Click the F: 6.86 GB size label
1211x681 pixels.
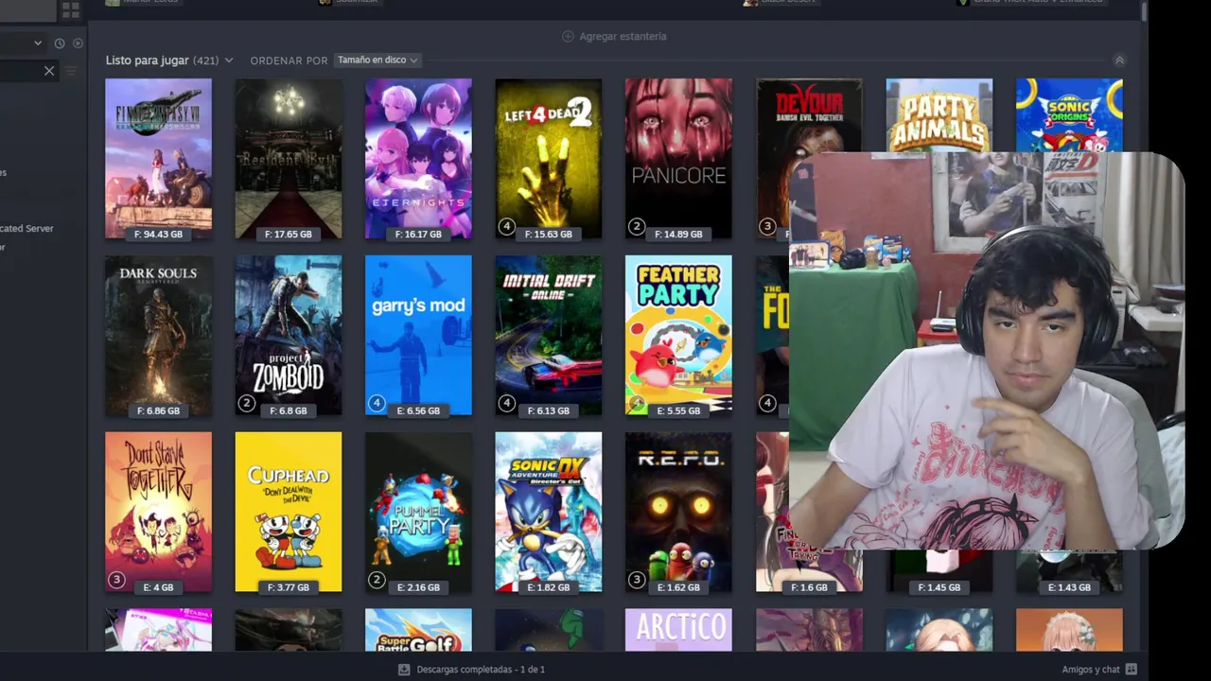click(158, 410)
